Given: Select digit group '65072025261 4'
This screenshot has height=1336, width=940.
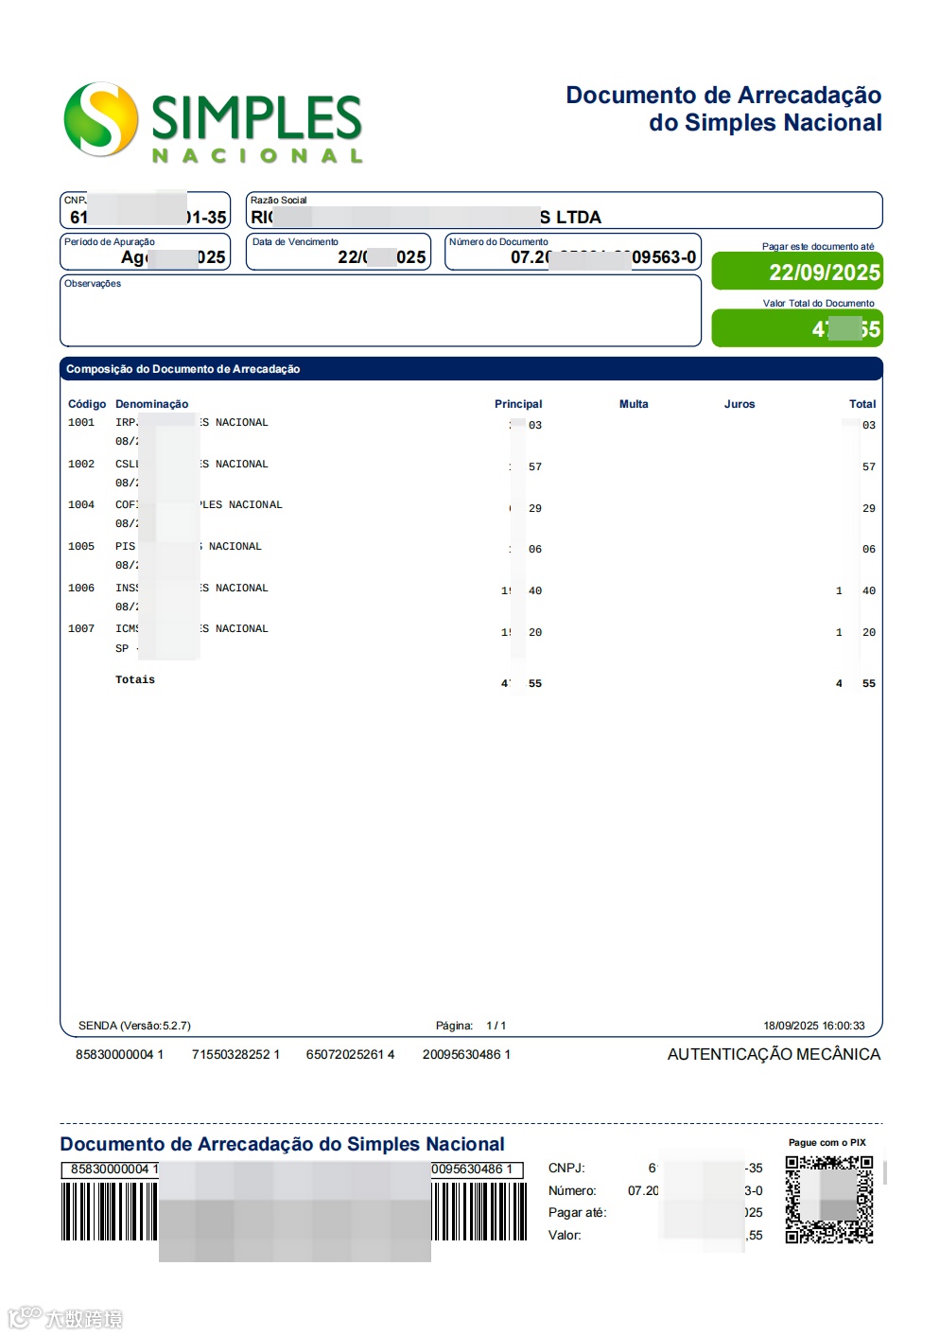Looking at the screenshot, I should (350, 1054).
